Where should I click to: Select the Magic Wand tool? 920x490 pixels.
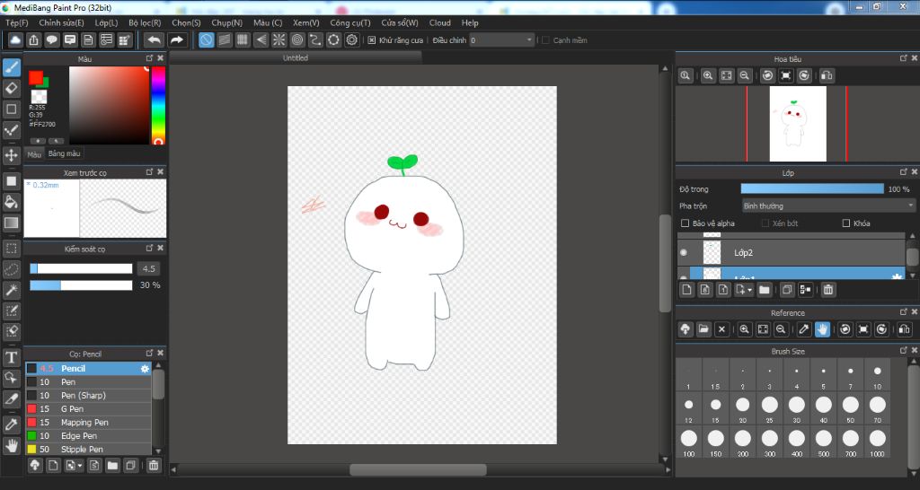[x=11, y=290]
